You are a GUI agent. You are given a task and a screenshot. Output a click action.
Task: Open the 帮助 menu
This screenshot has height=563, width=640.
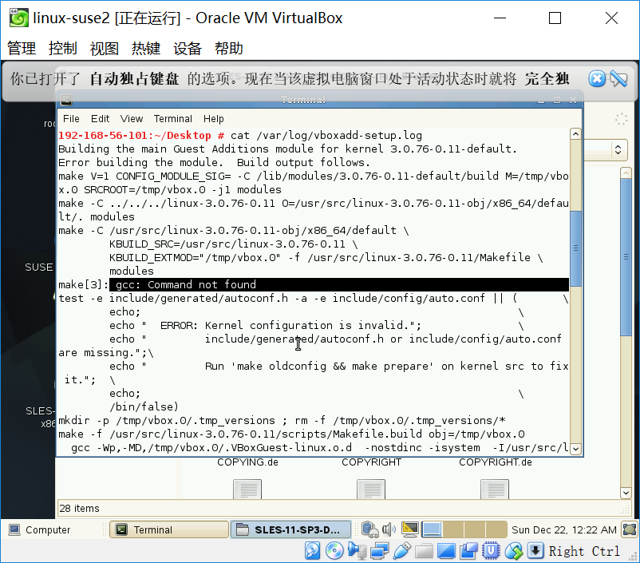pos(229,48)
